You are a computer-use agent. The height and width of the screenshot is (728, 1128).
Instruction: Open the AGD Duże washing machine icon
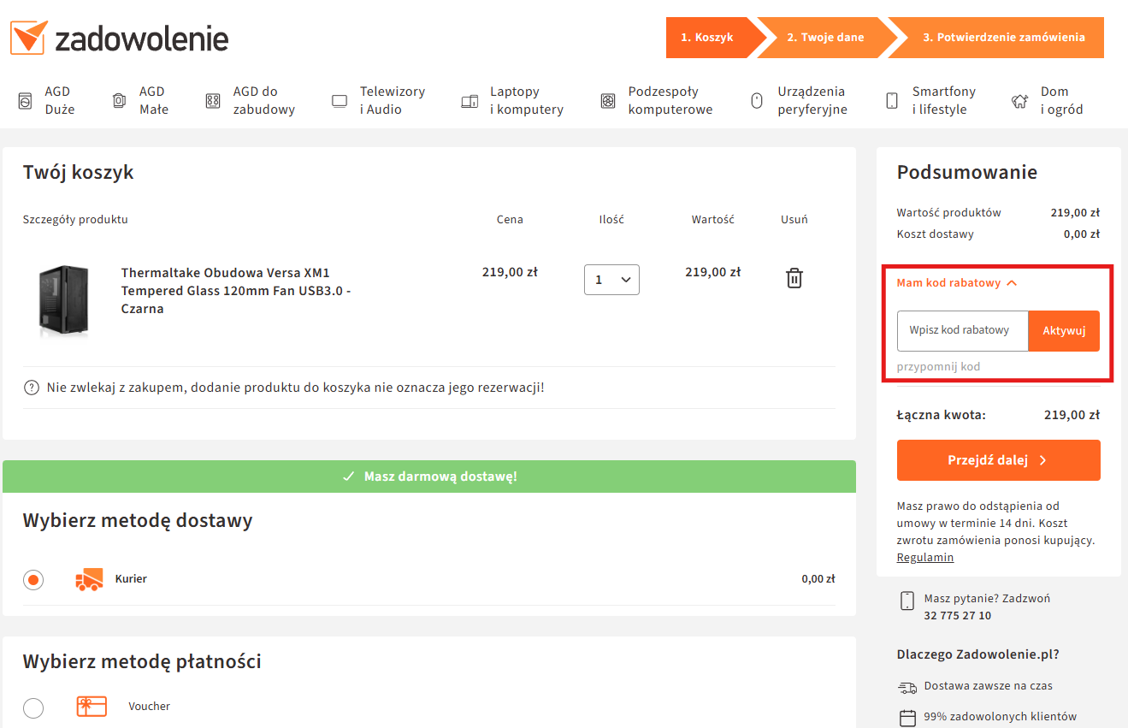point(26,101)
